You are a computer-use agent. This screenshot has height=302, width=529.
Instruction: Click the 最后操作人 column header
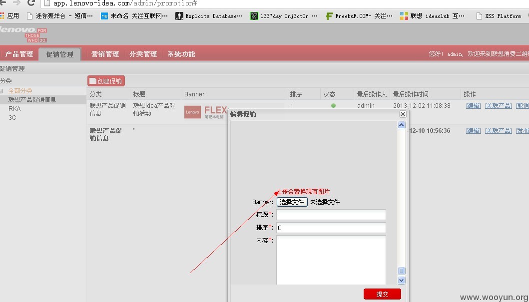(372, 94)
